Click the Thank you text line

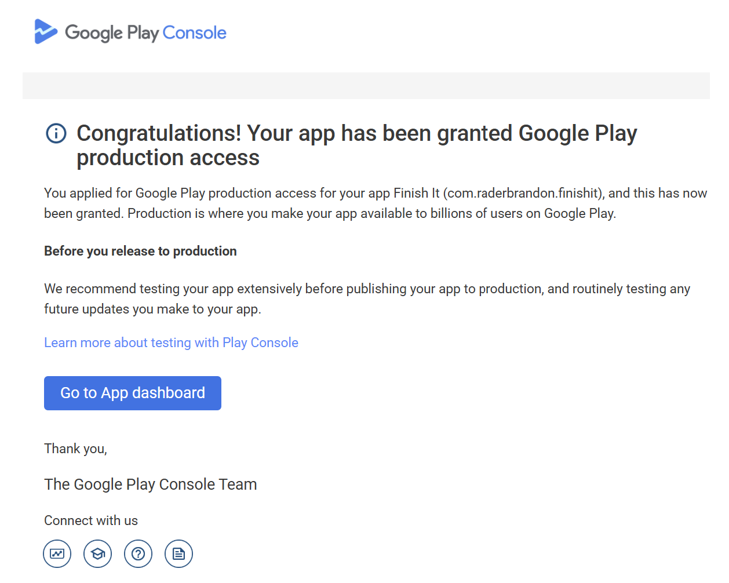[75, 448]
